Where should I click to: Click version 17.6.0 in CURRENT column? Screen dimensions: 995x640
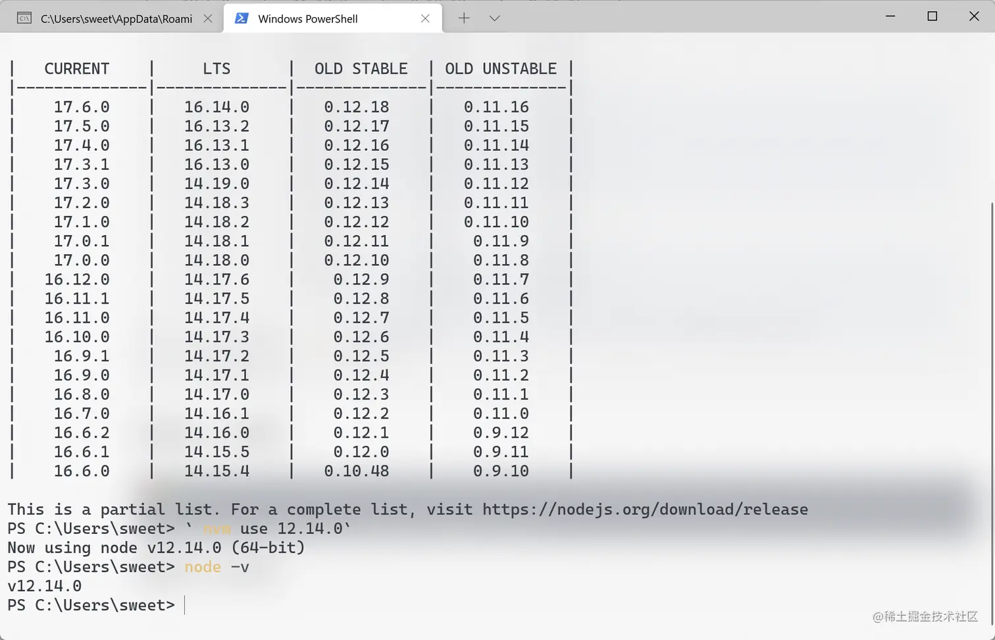pyautogui.click(x=82, y=107)
